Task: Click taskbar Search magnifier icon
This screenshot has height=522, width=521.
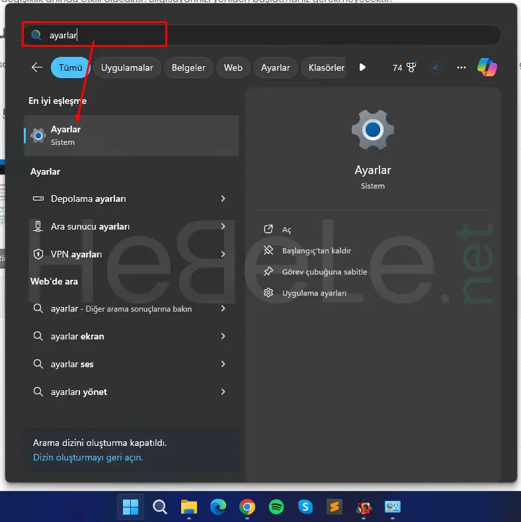Action: pos(160,507)
